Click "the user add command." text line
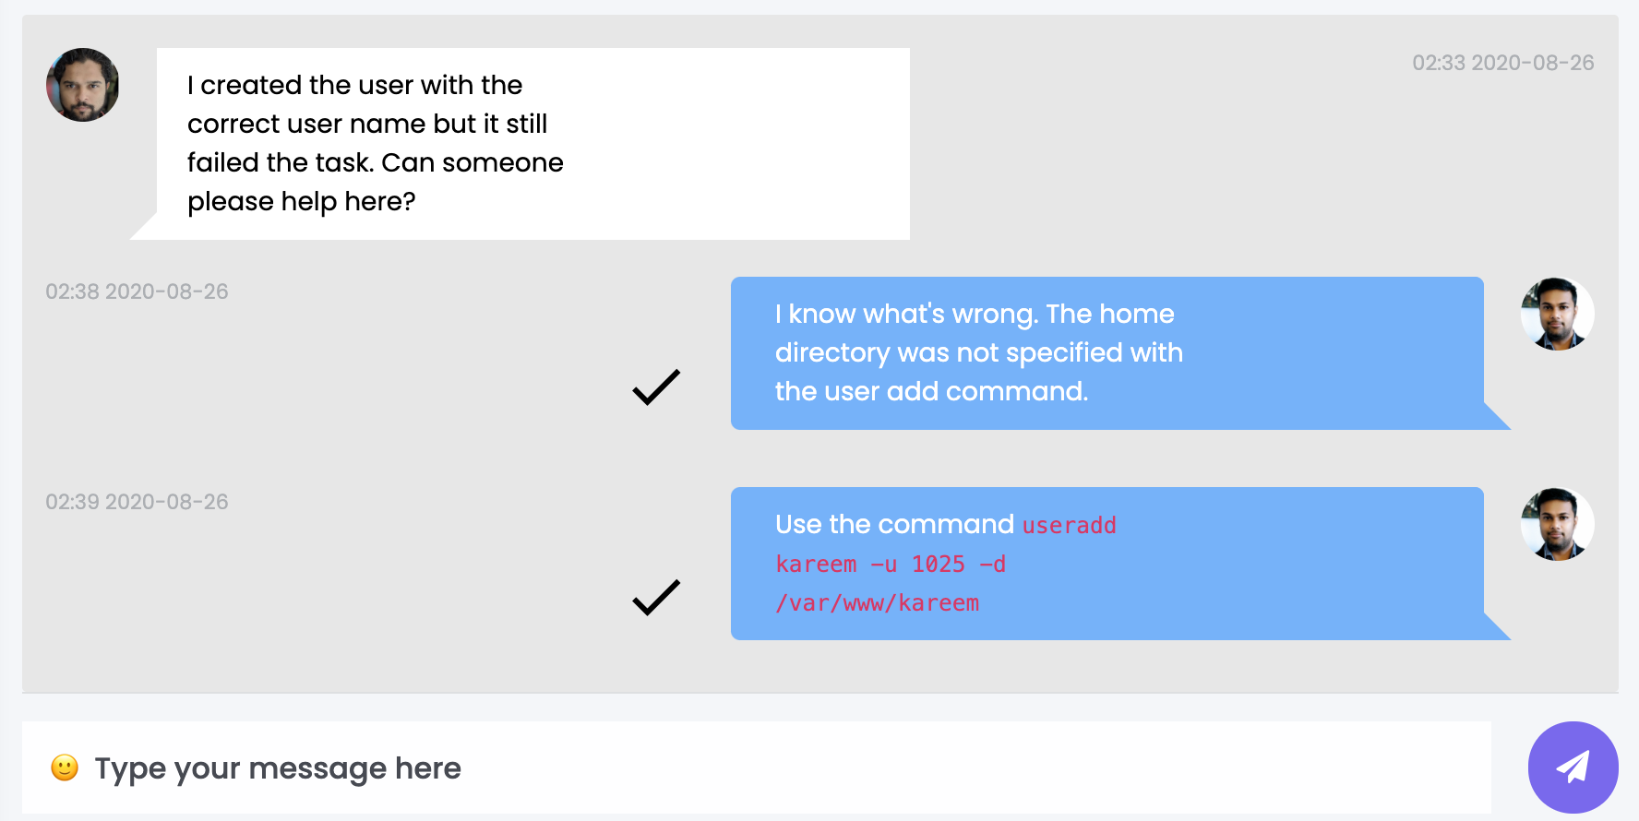Screen dimensions: 1639x821 931,391
